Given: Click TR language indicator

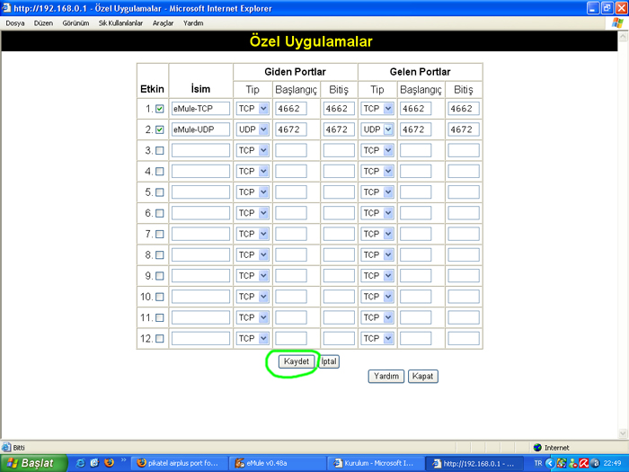Looking at the screenshot, I should [x=538, y=463].
